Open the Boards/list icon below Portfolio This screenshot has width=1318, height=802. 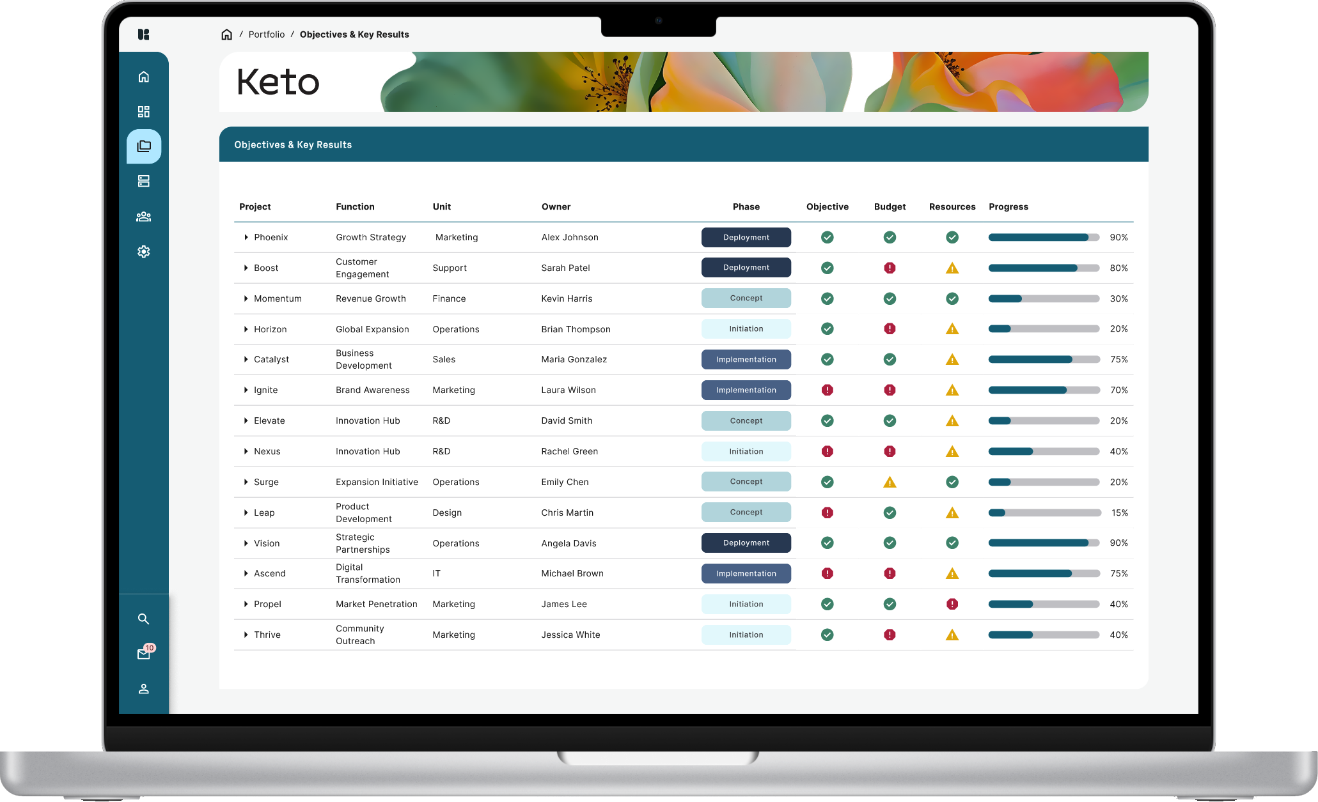coord(143,181)
